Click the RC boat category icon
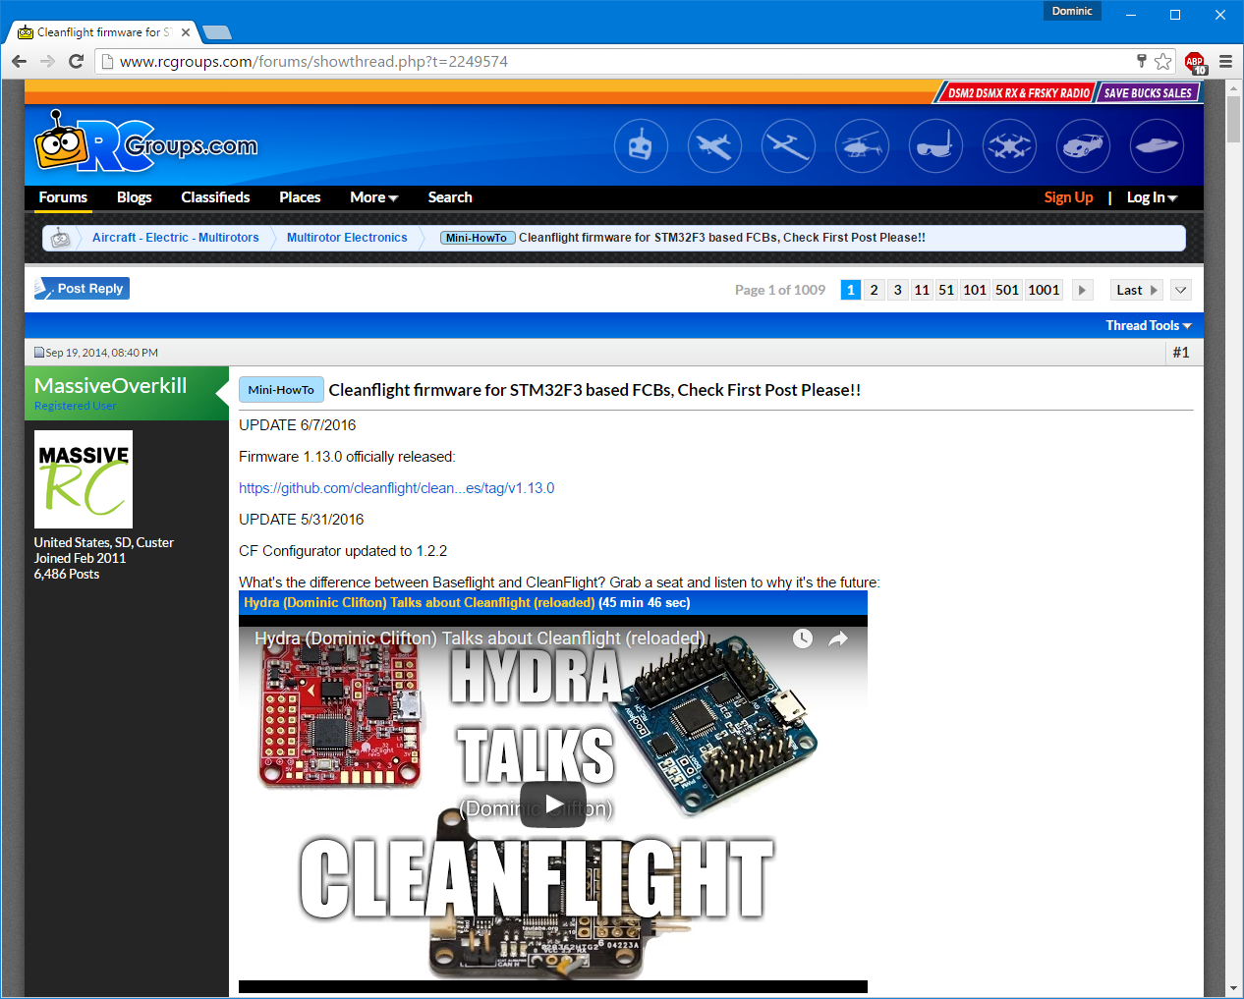This screenshot has width=1244, height=999. (x=1157, y=146)
